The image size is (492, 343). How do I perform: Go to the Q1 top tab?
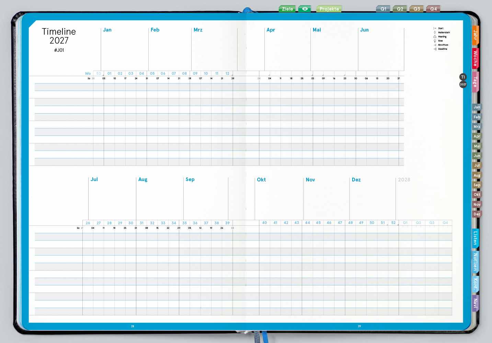(383, 9)
